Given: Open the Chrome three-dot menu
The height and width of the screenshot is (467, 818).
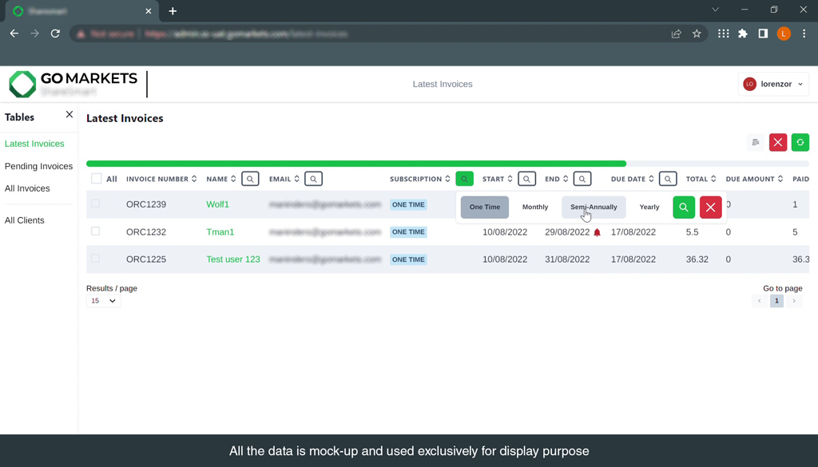Looking at the screenshot, I should [x=804, y=34].
